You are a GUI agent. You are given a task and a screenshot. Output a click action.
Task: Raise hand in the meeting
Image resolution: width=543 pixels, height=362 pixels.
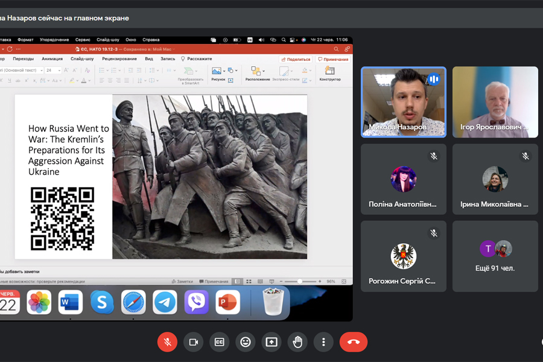[297, 342]
